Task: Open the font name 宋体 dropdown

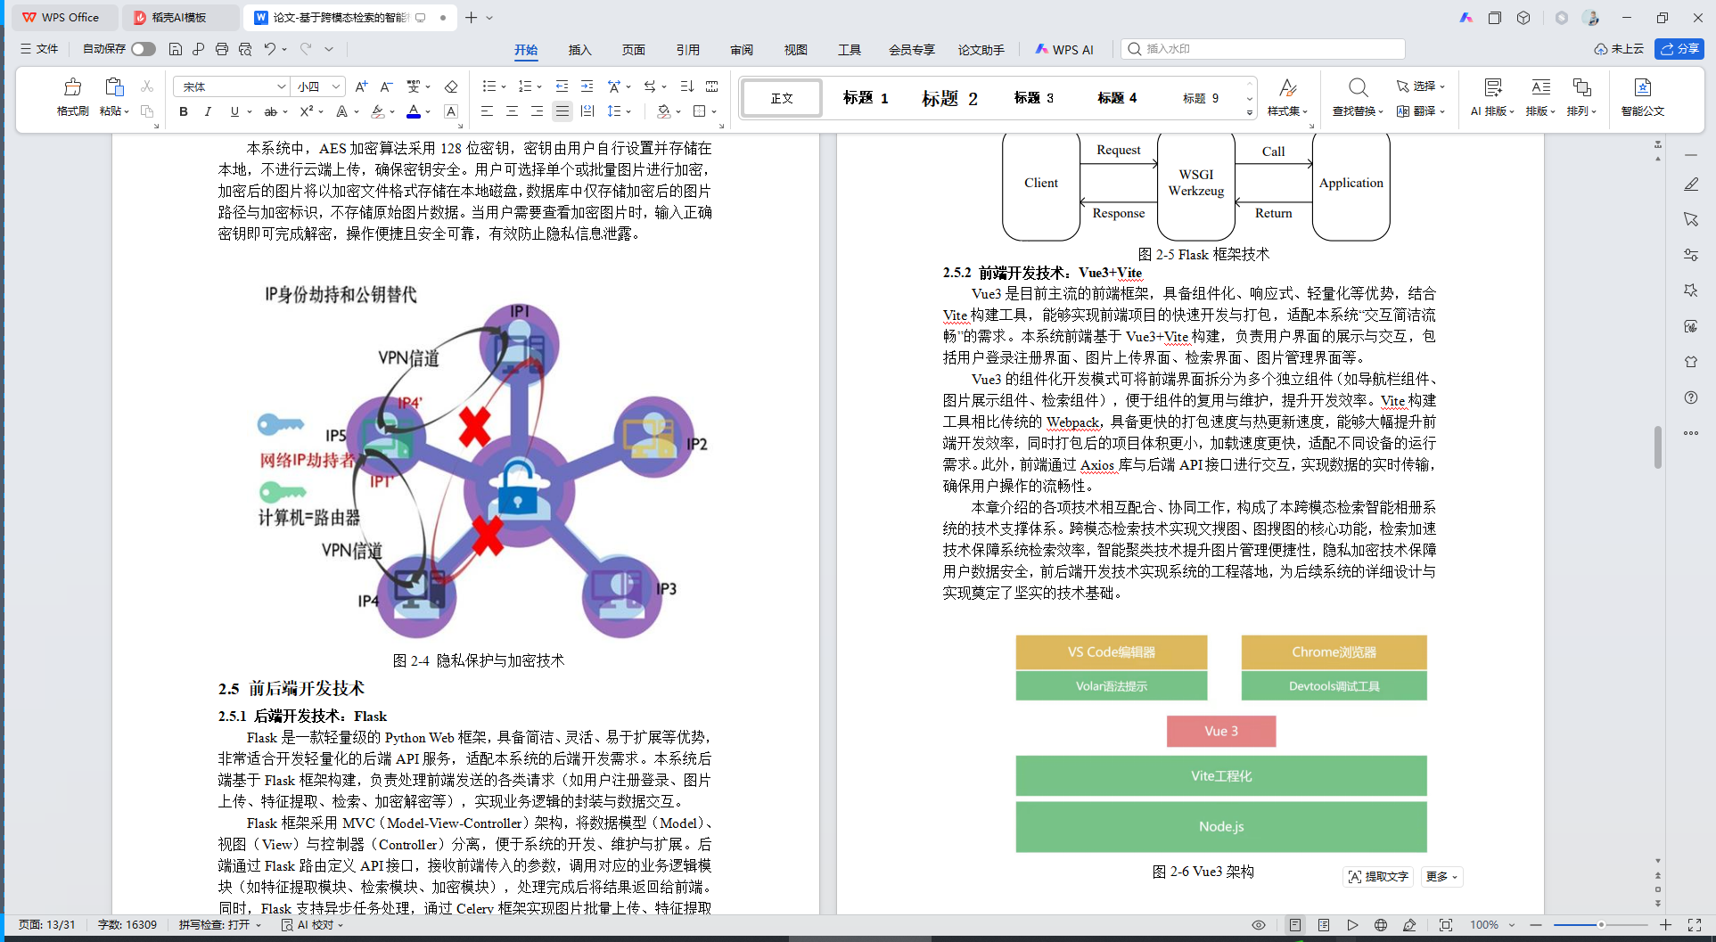Action: click(x=282, y=86)
